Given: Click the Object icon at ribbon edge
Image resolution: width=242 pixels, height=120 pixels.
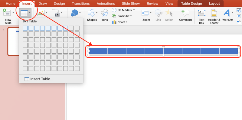Looking at the screenshot, I should pyautogui.click(x=239, y=22).
